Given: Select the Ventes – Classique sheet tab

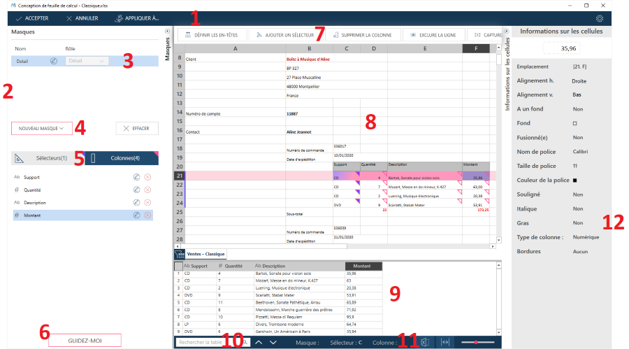Looking at the screenshot, I should click(x=205, y=254).
